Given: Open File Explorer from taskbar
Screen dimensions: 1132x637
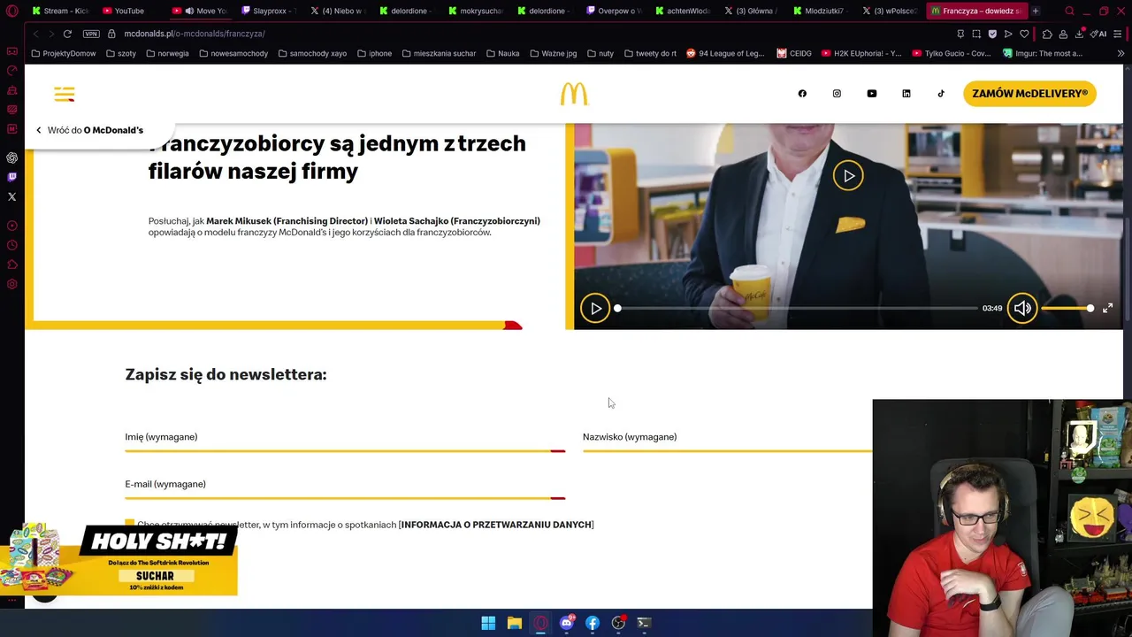Looking at the screenshot, I should coord(514,623).
